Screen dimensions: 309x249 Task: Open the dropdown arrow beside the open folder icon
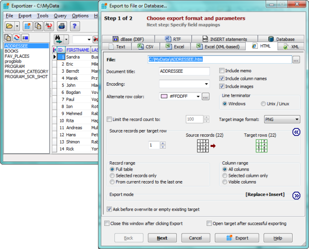(x=17, y=26)
